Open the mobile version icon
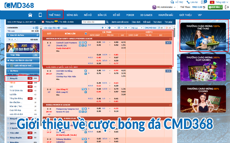The height and width of the screenshot is (143, 230). pyautogui.click(x=40, y=15)
